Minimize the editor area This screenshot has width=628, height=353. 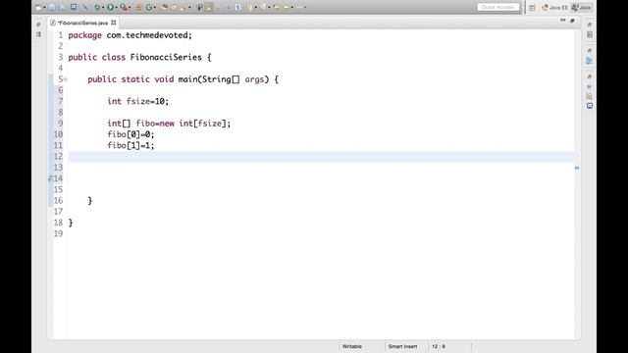[x=562, y=20]
